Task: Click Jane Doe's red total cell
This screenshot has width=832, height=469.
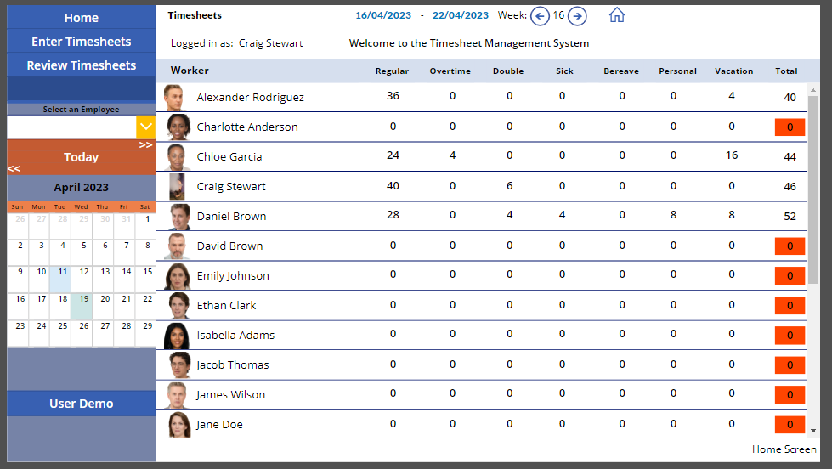Action: point(790,425)
